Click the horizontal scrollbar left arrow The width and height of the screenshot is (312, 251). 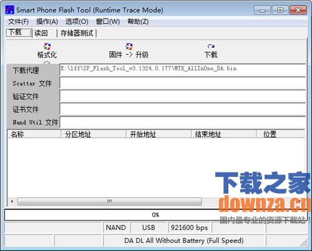point(12,201)
